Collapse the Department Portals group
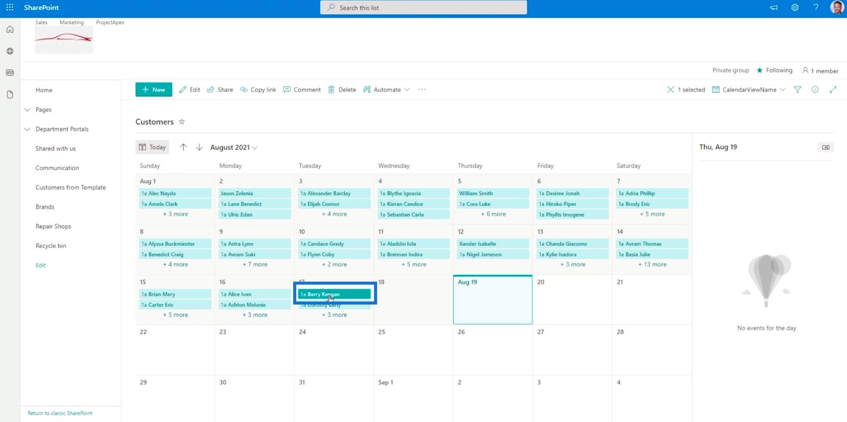Viewport: 847px width, 422px height. pyautogui.click(x=28, y=129)
